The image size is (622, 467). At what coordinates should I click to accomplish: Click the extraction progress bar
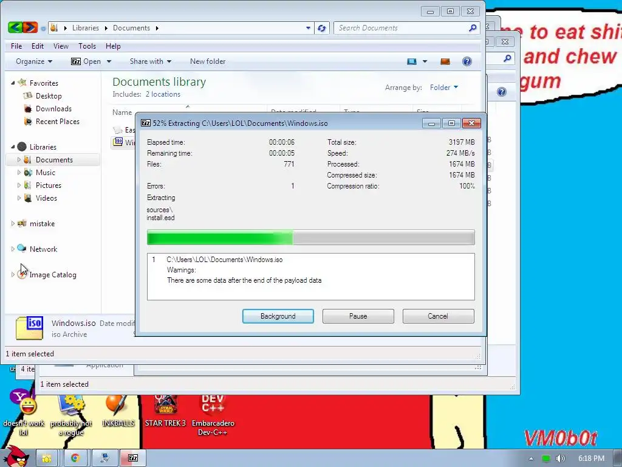pos(310,237)
